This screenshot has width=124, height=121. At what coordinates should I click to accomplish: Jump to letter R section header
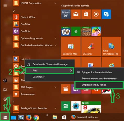(x=13, y=102)
